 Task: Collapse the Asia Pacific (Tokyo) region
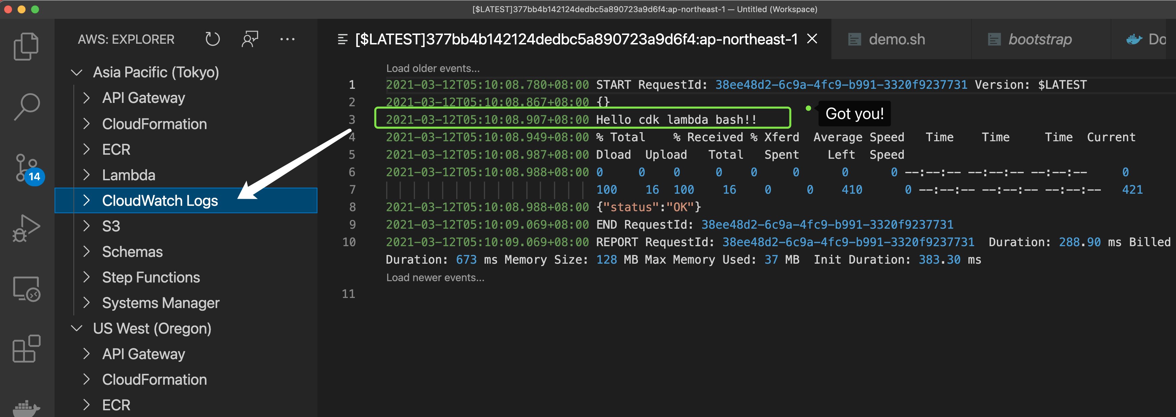click(x=77, y=72)
